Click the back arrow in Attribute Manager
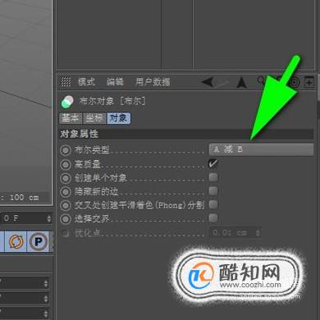This screenshot has height=320, width=320. (x=208, y=82)
